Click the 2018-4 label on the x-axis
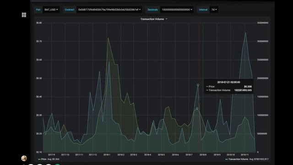Image resolution: width=293 pixels, height=165 pixels. [x=147, y=155]
